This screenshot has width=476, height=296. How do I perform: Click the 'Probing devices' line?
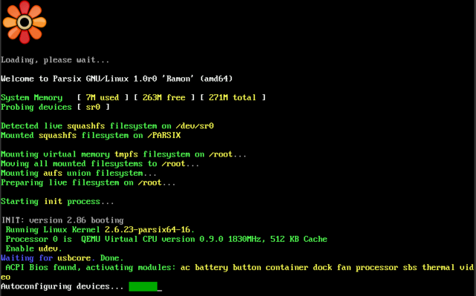tap(55, 107)
